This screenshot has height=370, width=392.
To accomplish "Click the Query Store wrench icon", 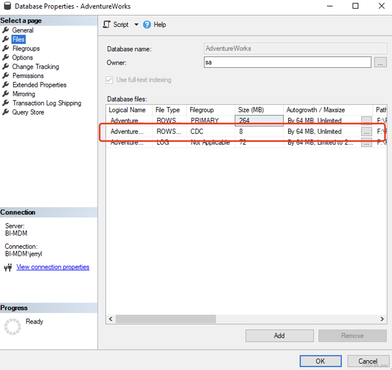I will point(6,112).
